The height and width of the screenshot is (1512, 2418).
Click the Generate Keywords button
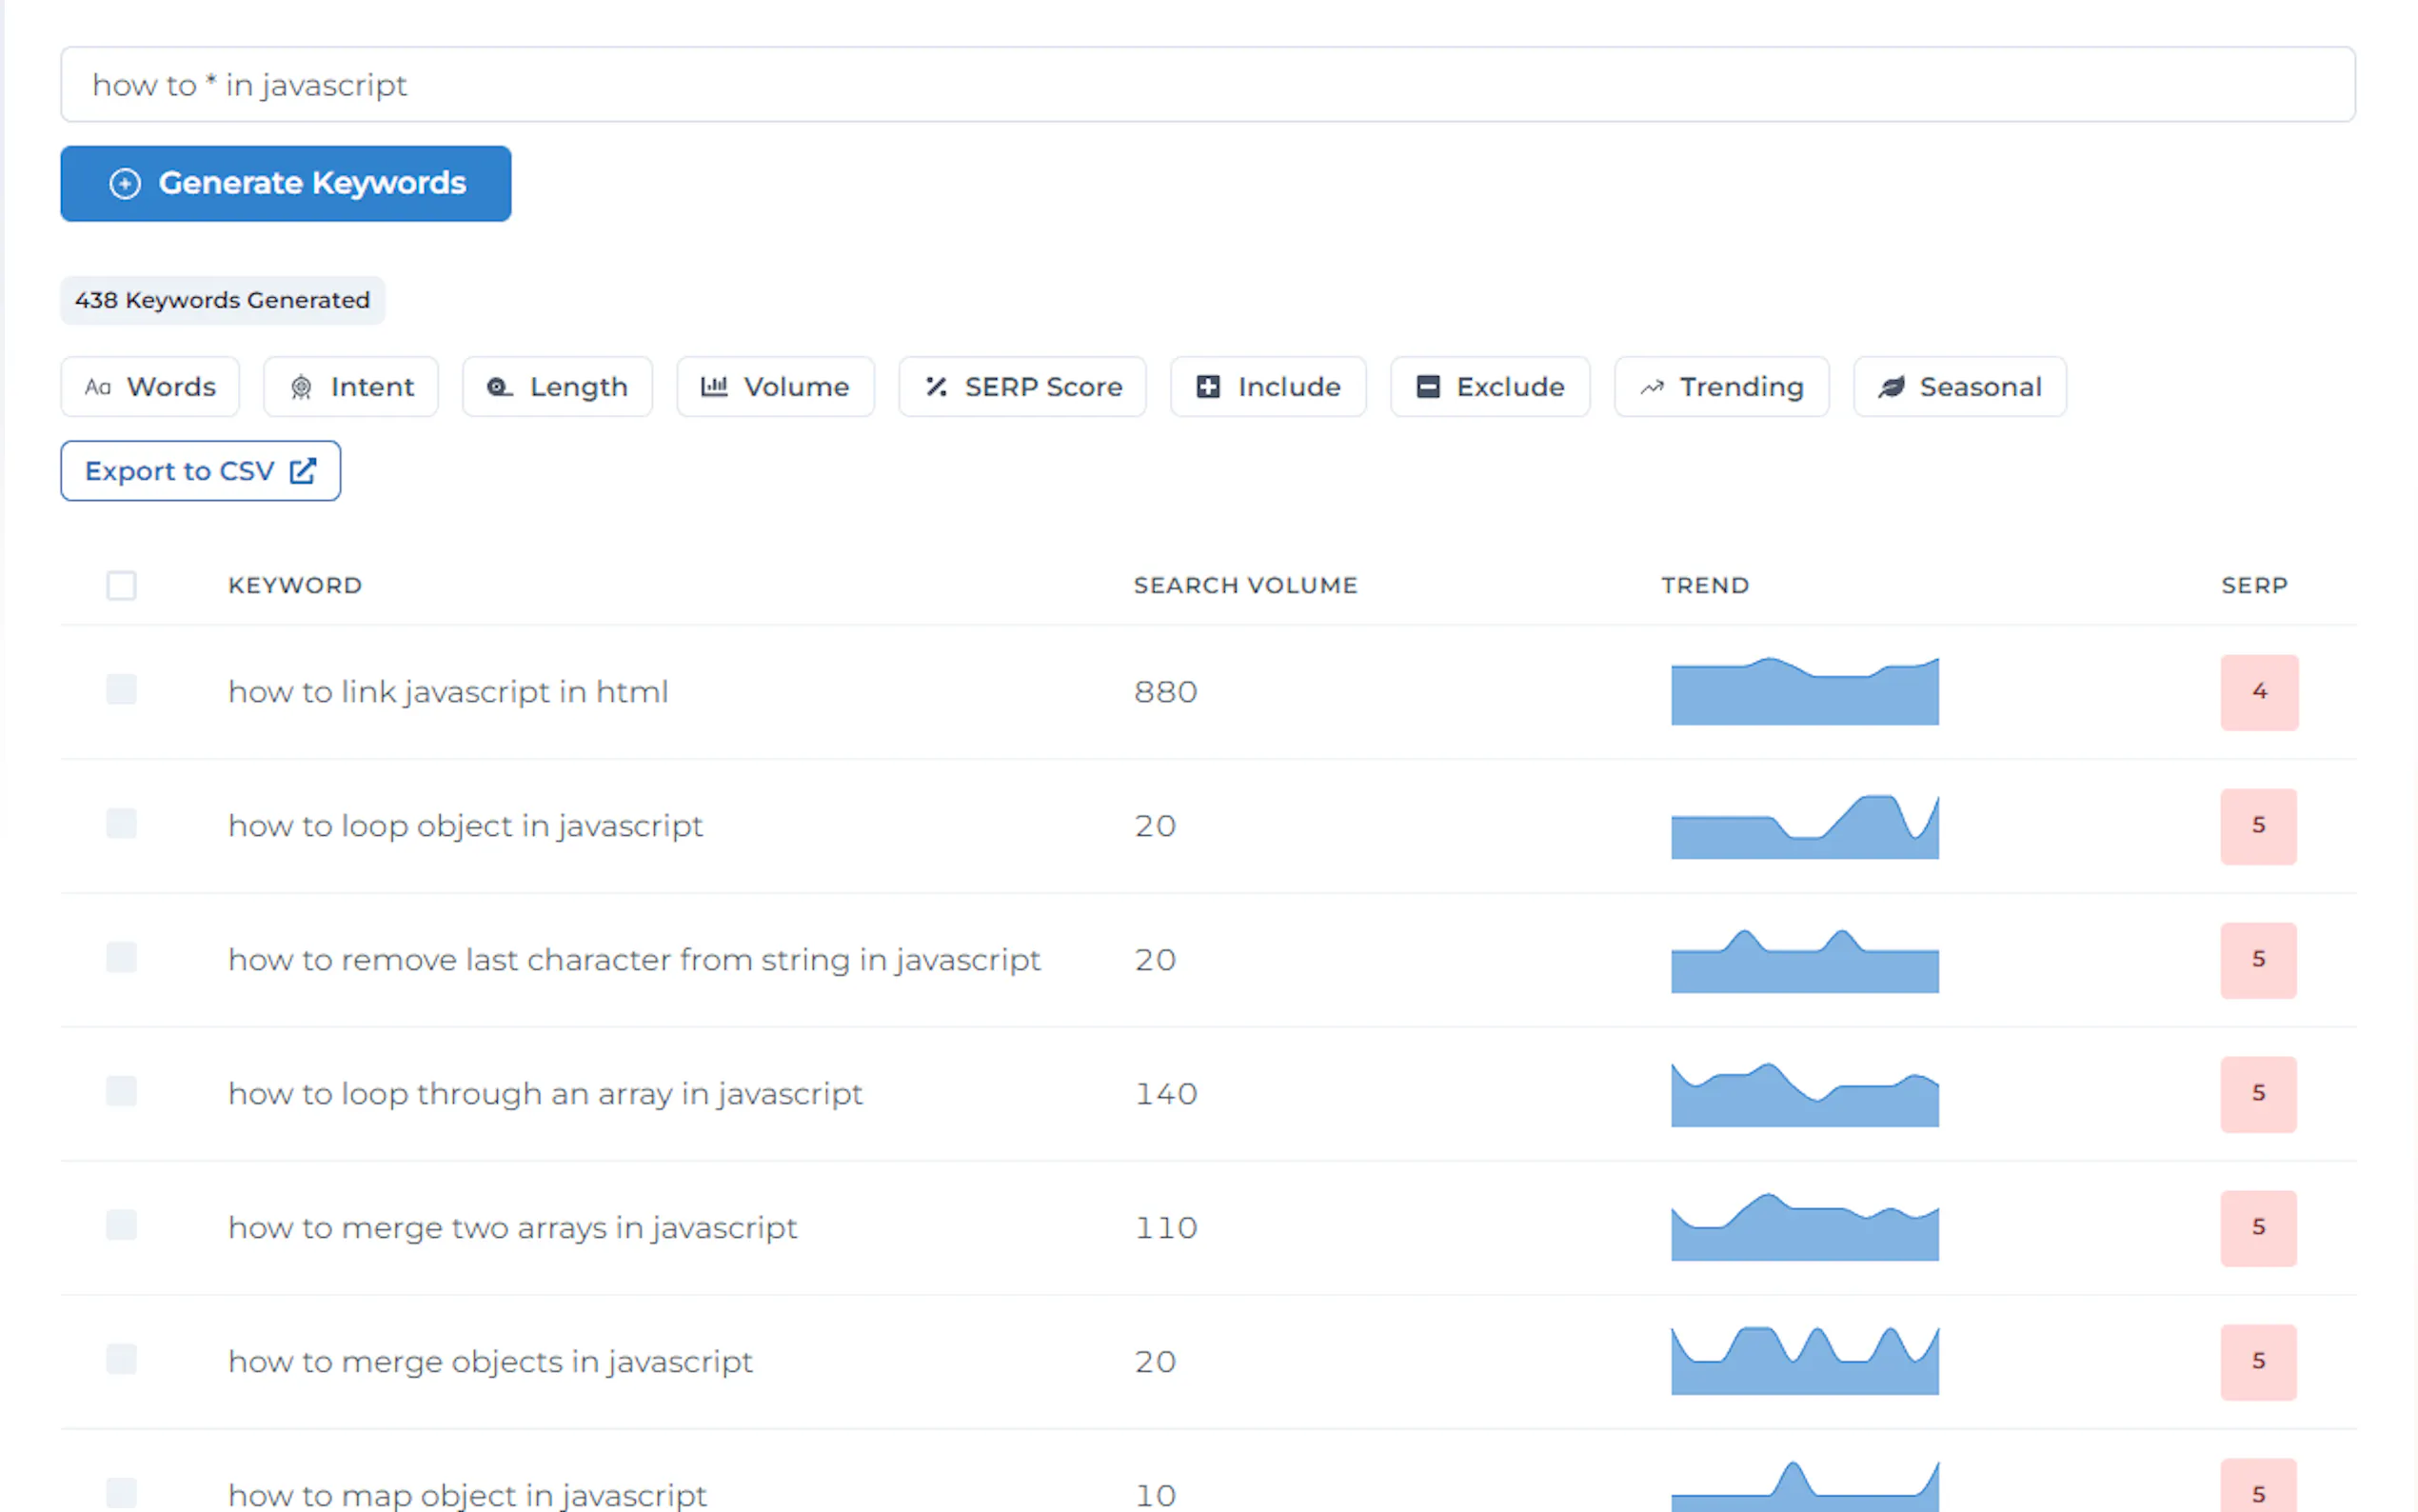286,184
